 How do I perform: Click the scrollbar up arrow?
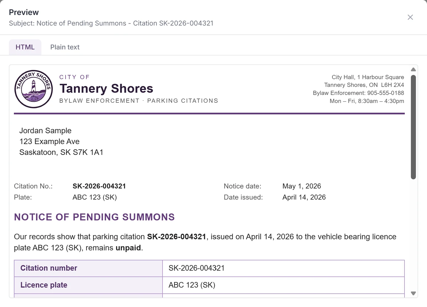pyautogui.click(x=413, y=69)
